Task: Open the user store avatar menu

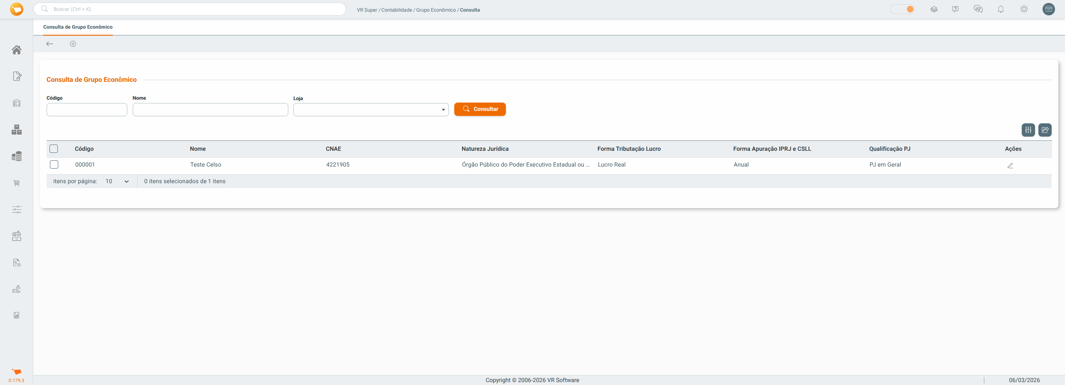Action: (x=1048, y=9)
